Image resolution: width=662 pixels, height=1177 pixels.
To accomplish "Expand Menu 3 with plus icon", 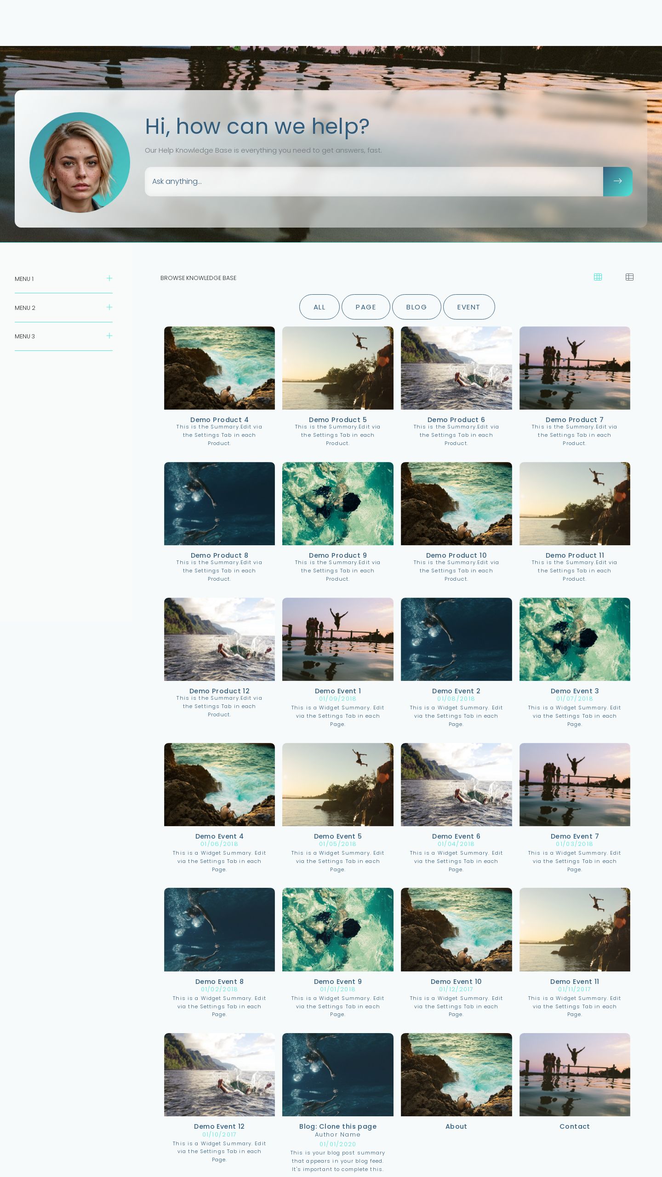I will pos(109,336).
